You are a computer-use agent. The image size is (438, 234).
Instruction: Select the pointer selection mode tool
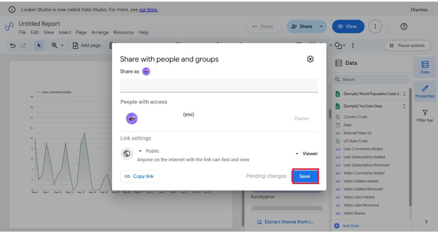(39, 46)
